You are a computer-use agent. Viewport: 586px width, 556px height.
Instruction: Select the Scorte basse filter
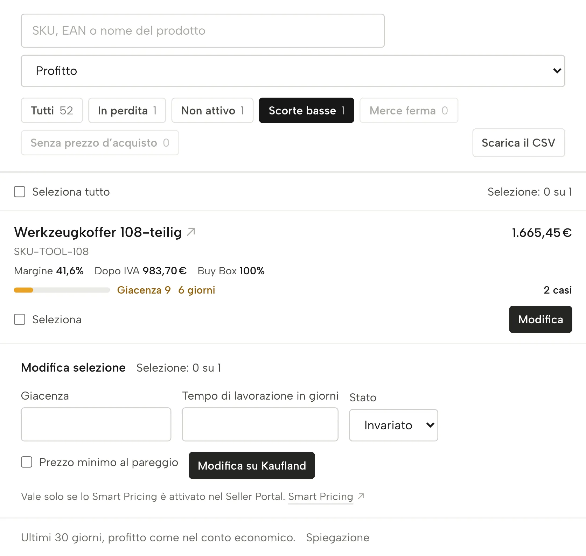point(307,111)
